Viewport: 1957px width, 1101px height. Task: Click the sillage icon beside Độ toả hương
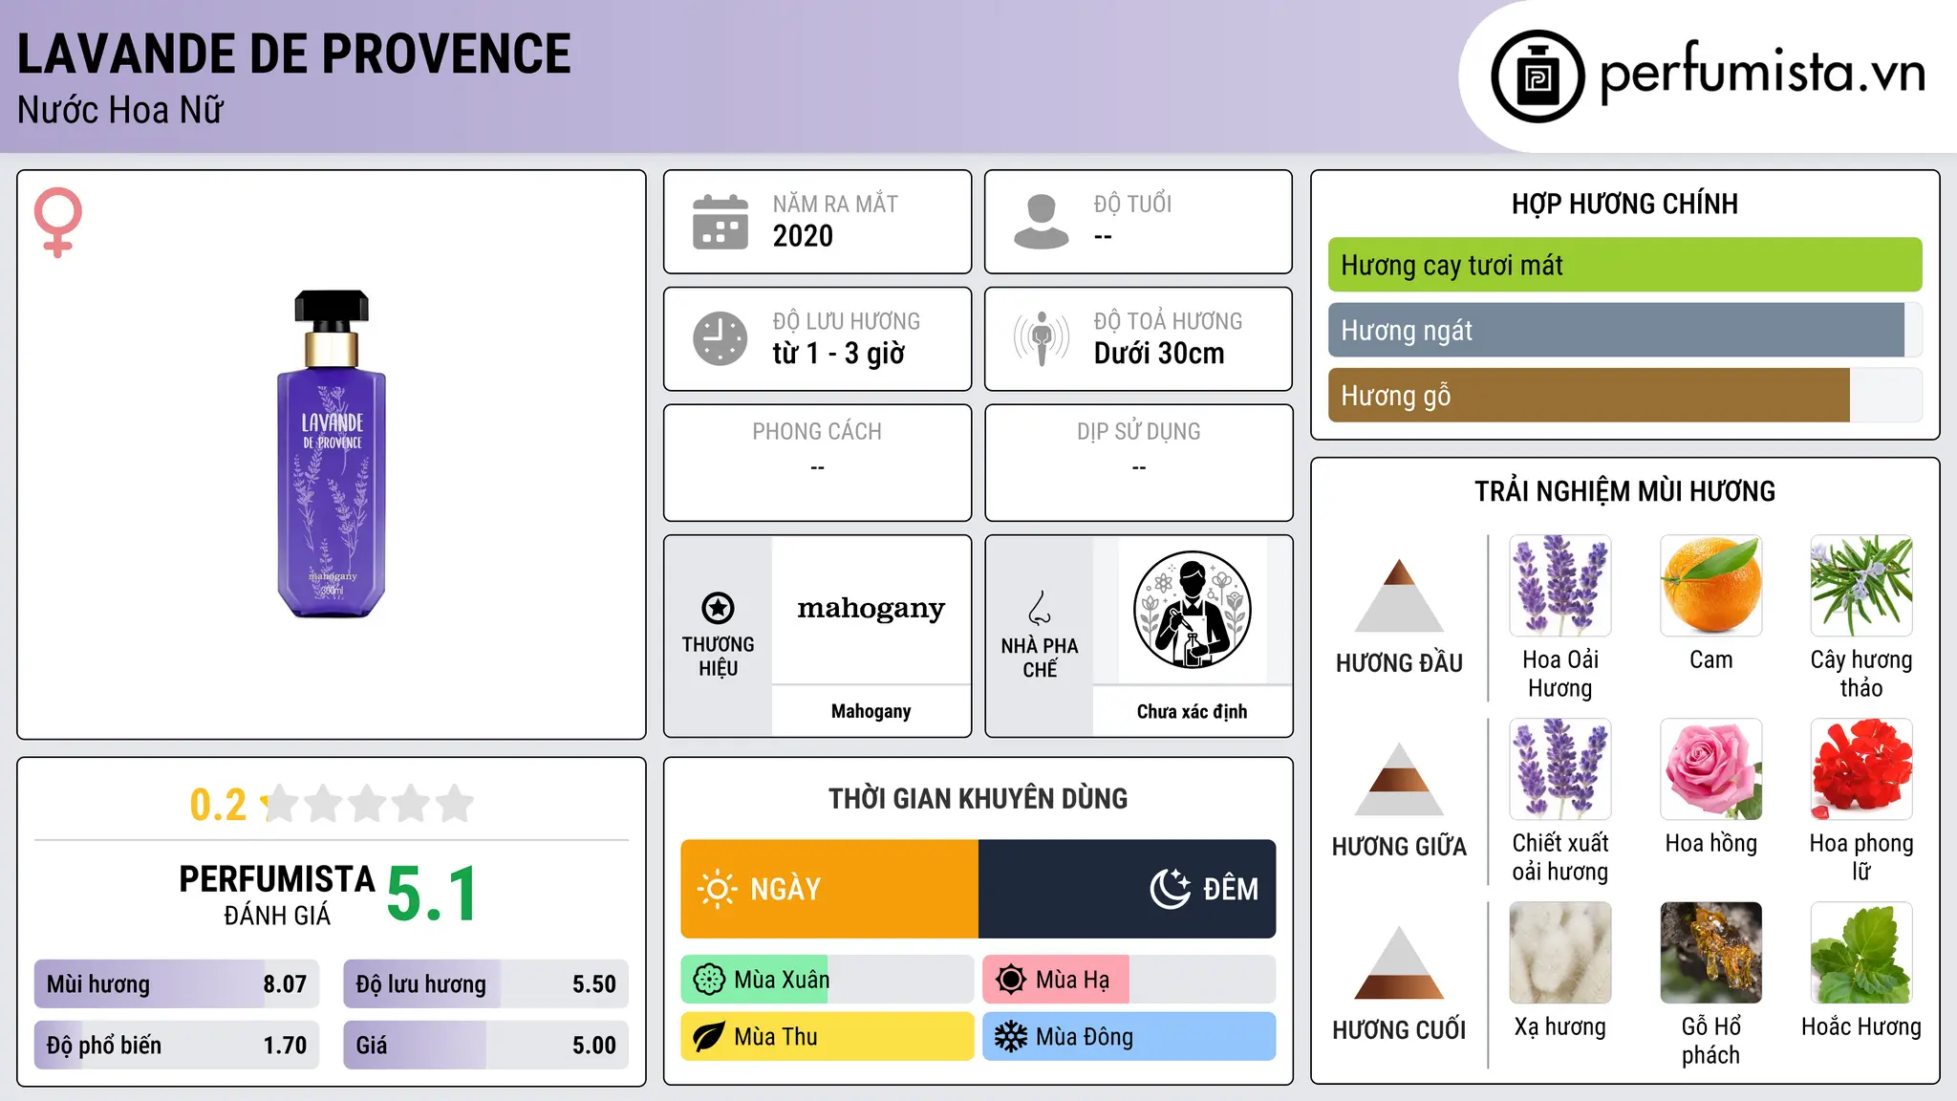tap(1042, 338)
